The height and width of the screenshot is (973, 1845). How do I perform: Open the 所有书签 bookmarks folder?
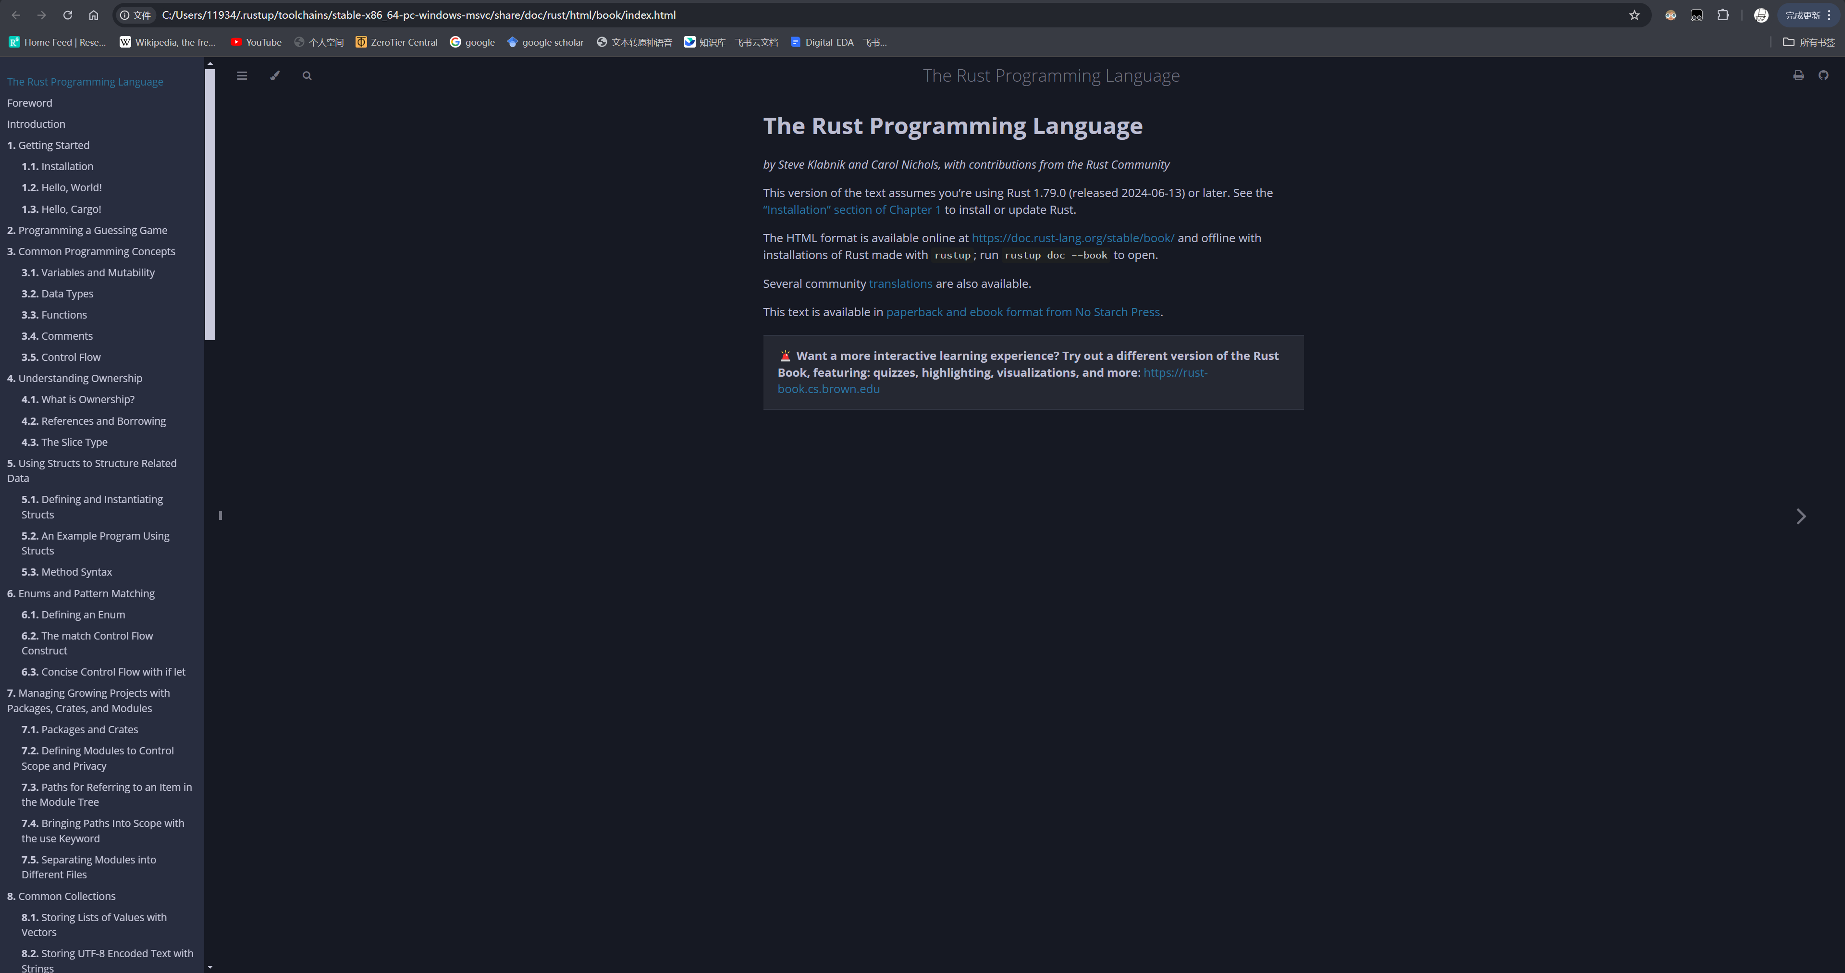1808,42
